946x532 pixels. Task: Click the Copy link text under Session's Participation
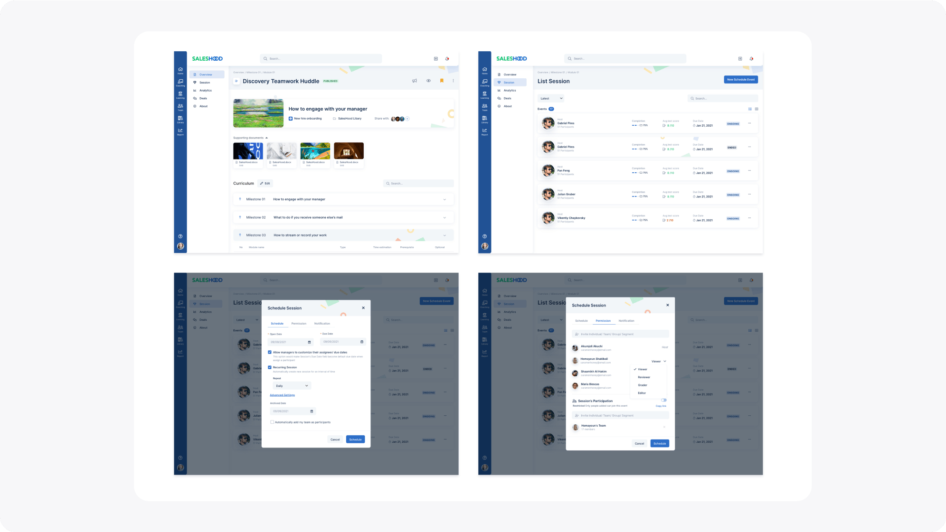661,406
